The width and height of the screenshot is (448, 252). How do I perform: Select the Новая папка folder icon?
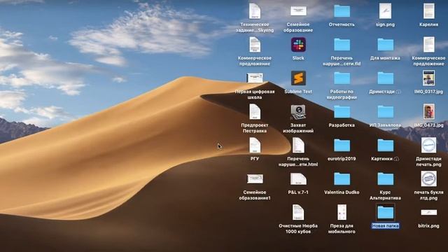pos(386,213)
